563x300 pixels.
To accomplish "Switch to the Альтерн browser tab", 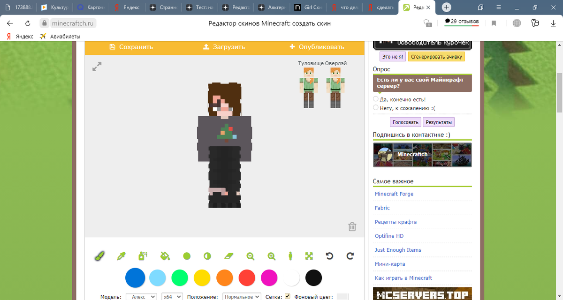I will (272, 7).
